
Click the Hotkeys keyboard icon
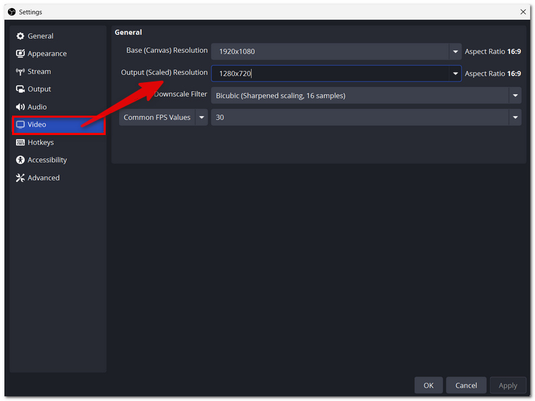pos(21,142)
